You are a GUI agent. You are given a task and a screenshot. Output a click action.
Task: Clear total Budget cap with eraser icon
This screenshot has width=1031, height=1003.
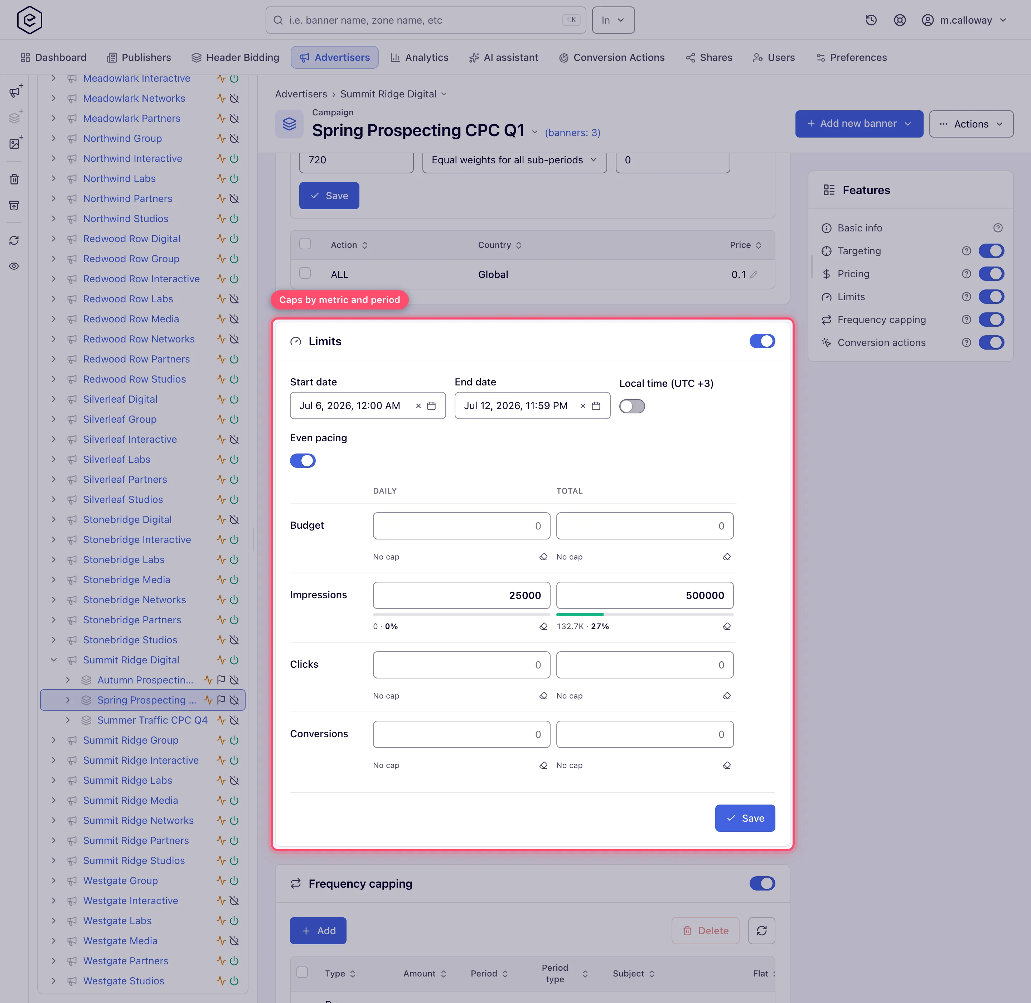coord(727,557)
